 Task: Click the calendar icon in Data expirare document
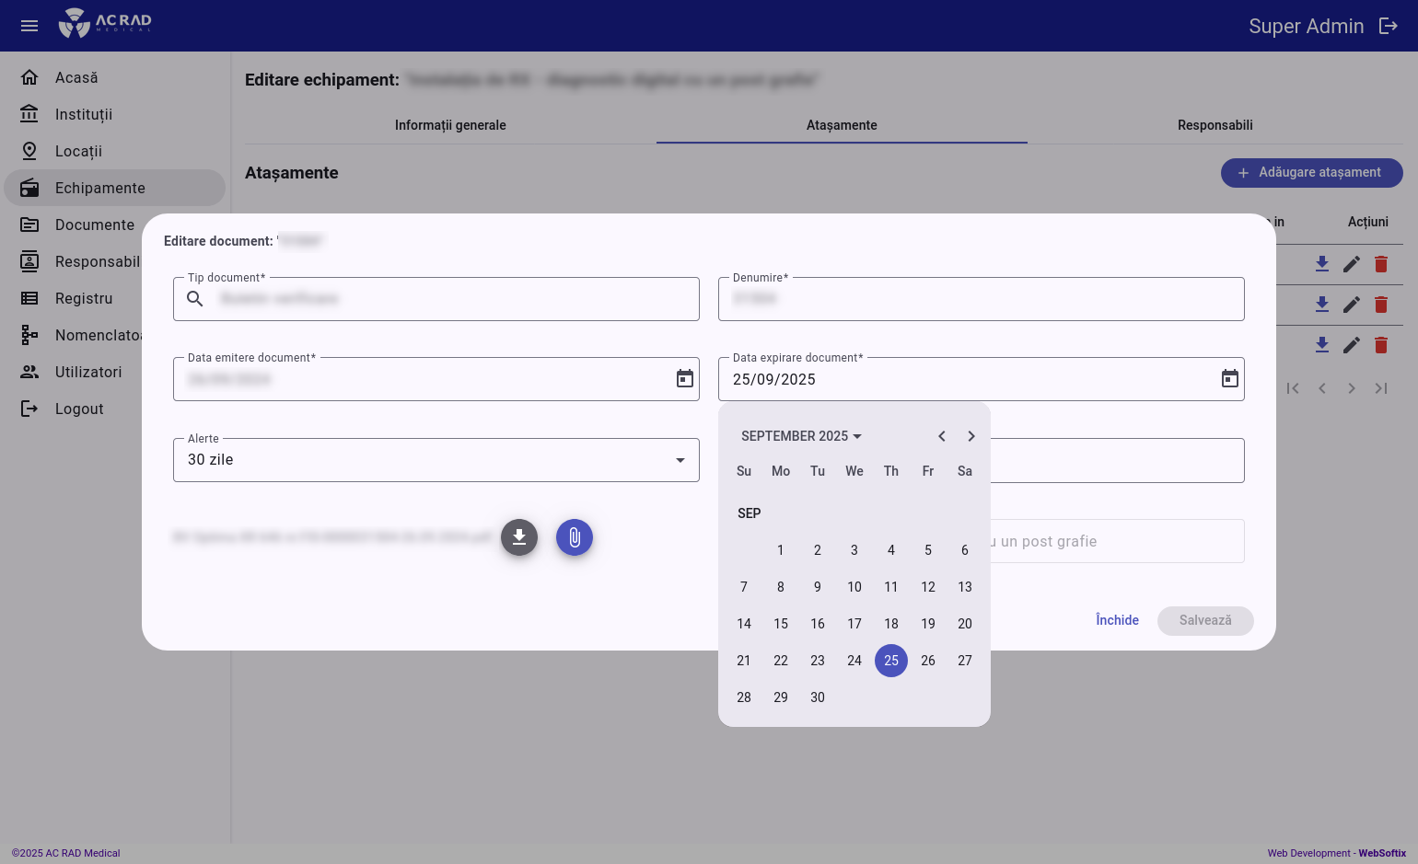(x=1230, y=378)
